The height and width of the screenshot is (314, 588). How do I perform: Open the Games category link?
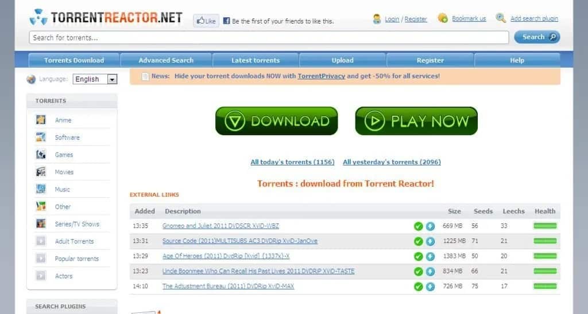click(64, 155)
